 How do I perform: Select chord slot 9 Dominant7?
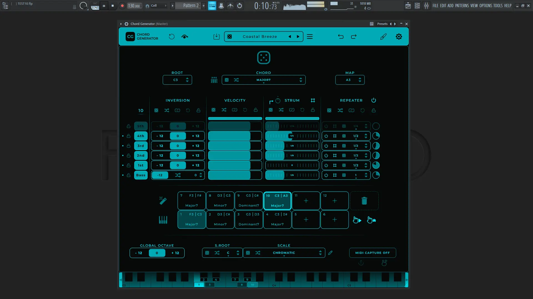click(248, 201)
